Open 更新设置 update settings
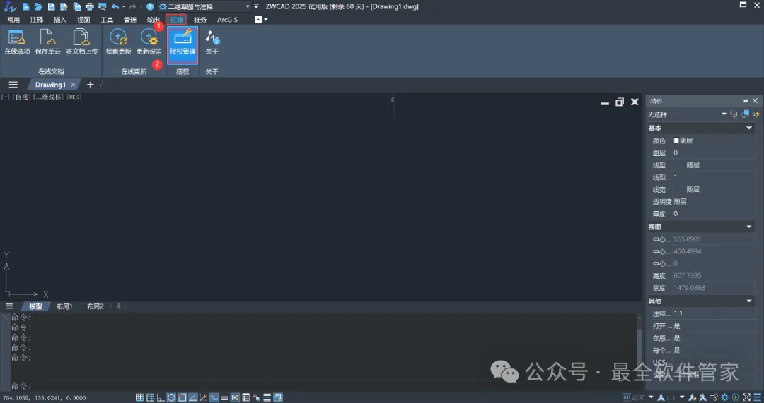 pos(149,42)
